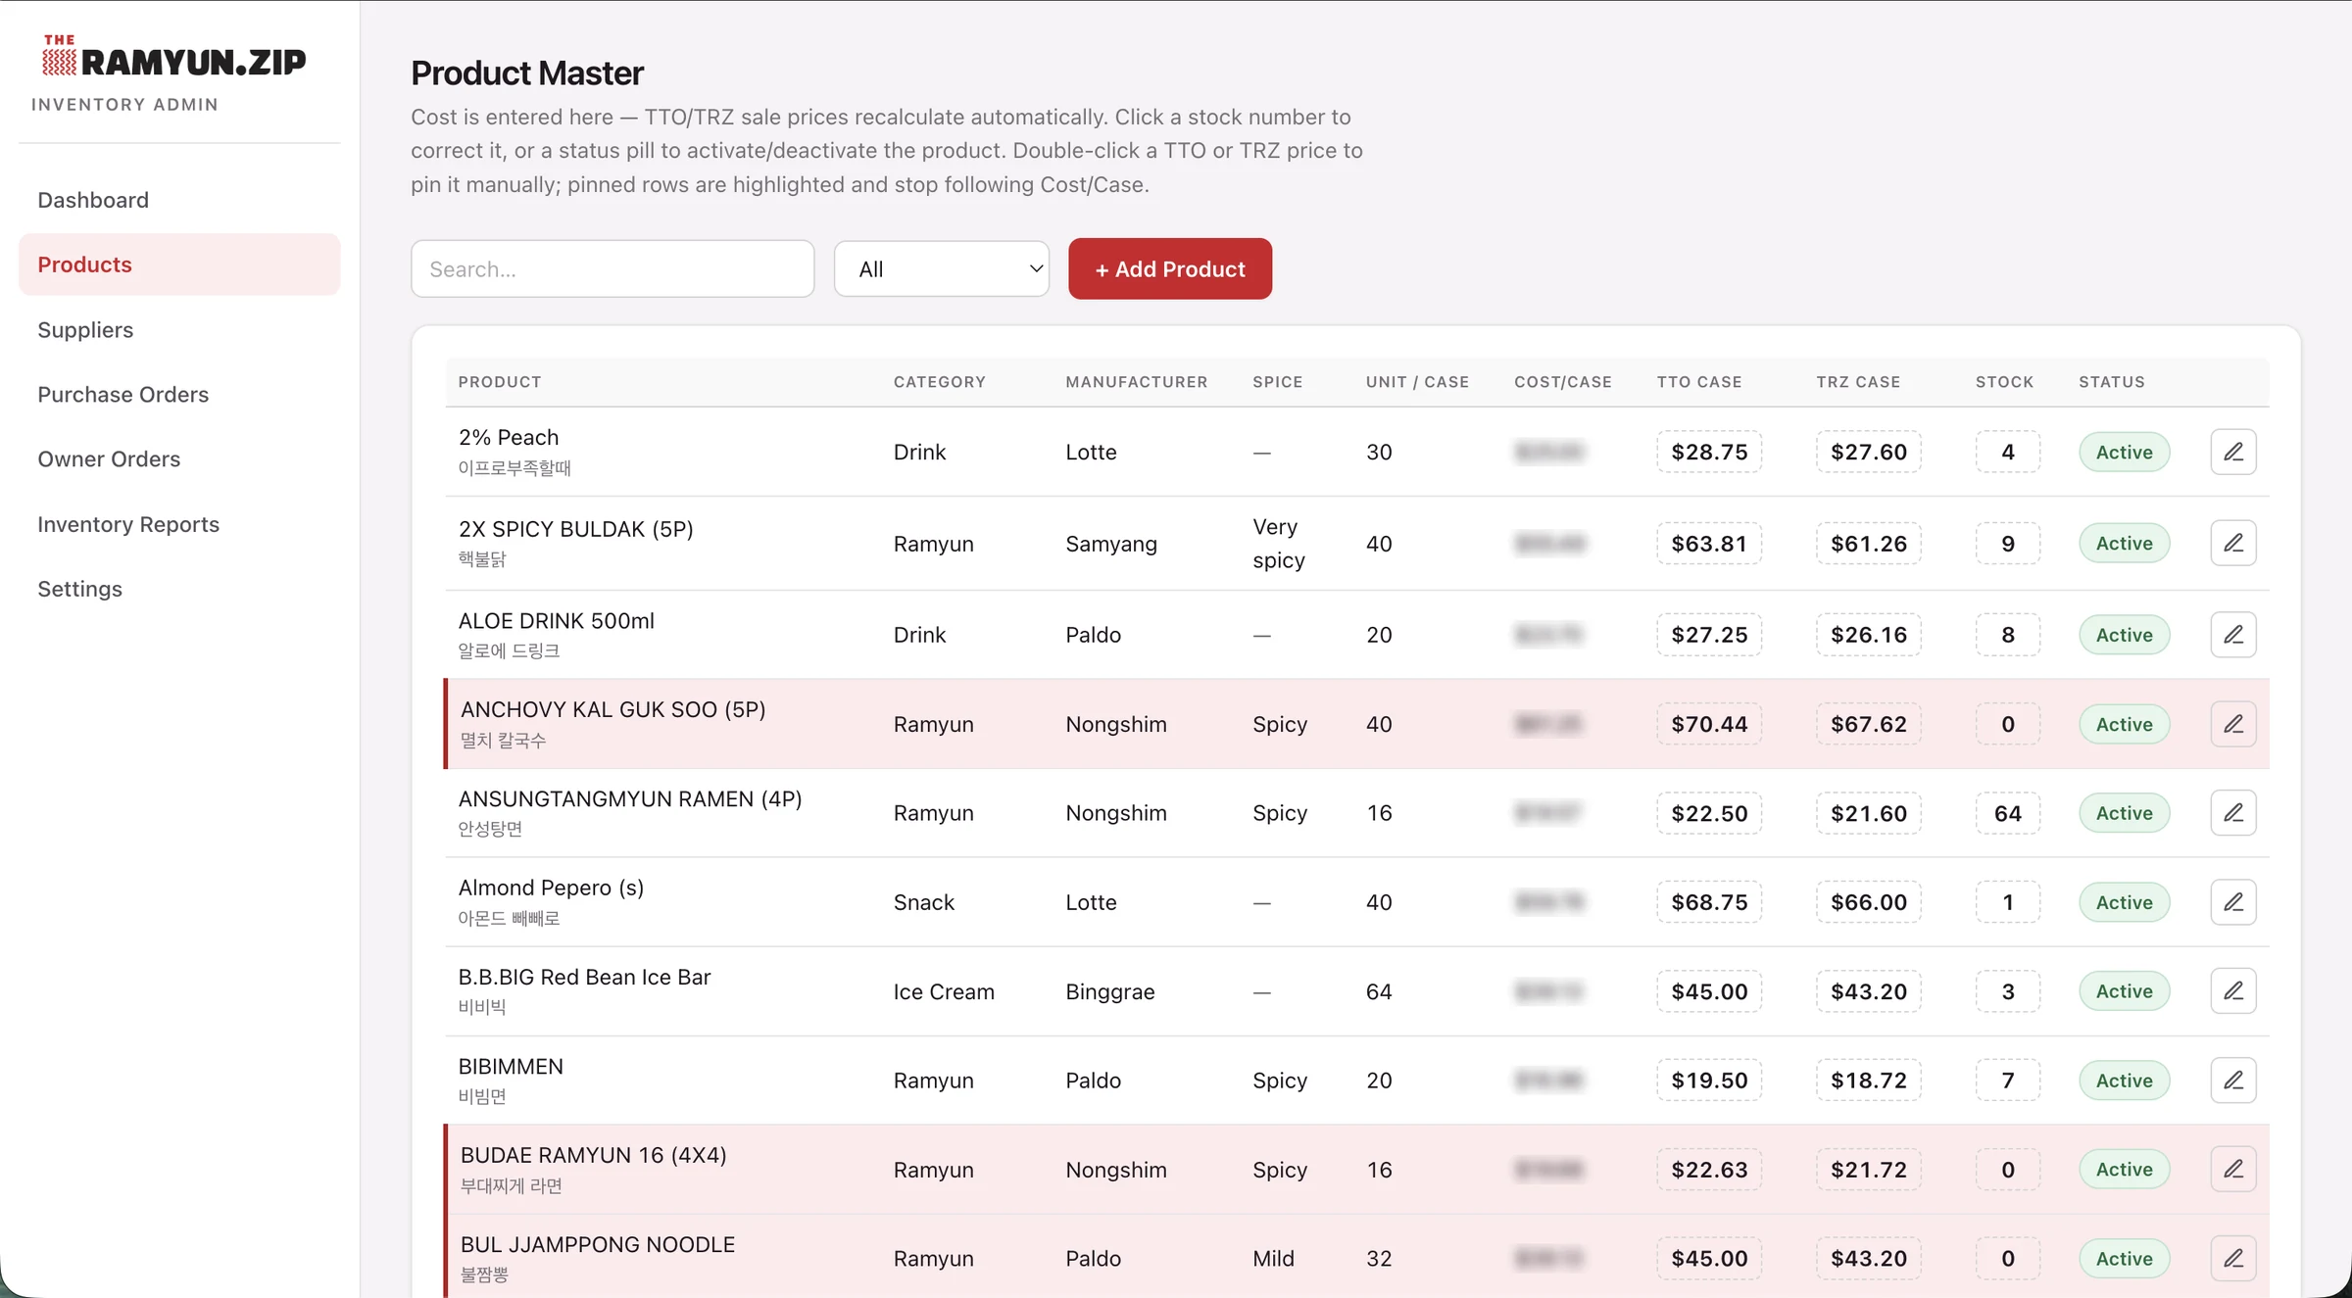
Task: Click stock 1 for Almond Pepero
Action: [x=2008, y=902]
